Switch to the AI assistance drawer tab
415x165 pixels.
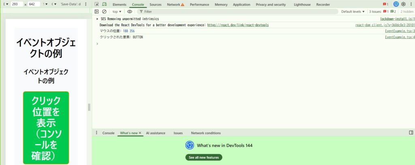[x=156, y=133]
